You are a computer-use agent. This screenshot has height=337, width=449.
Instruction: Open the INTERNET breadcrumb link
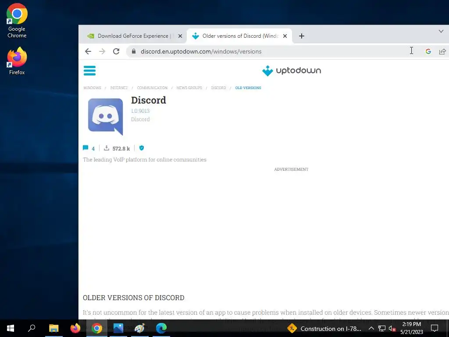119,88
